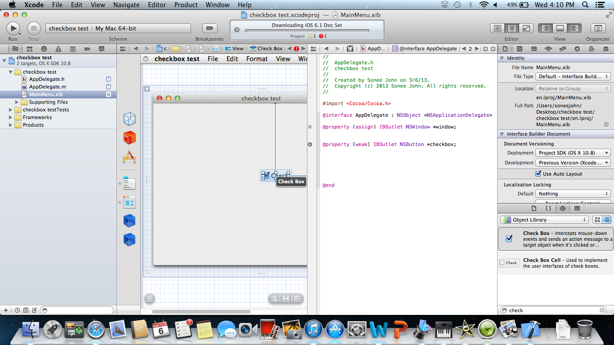Select File's Owner placeholder cube
Screen dimensions: 614x345
129,119
